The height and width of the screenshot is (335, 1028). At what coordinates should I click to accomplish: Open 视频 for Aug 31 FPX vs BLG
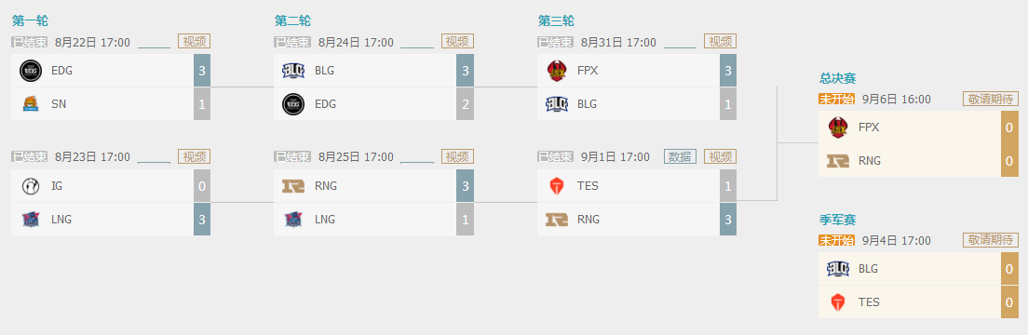[720, 42]
